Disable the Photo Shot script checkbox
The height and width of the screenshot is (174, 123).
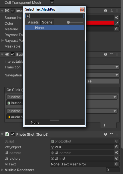click(x=13, y=135)
